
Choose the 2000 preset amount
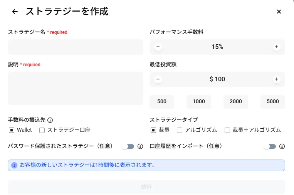236,102
